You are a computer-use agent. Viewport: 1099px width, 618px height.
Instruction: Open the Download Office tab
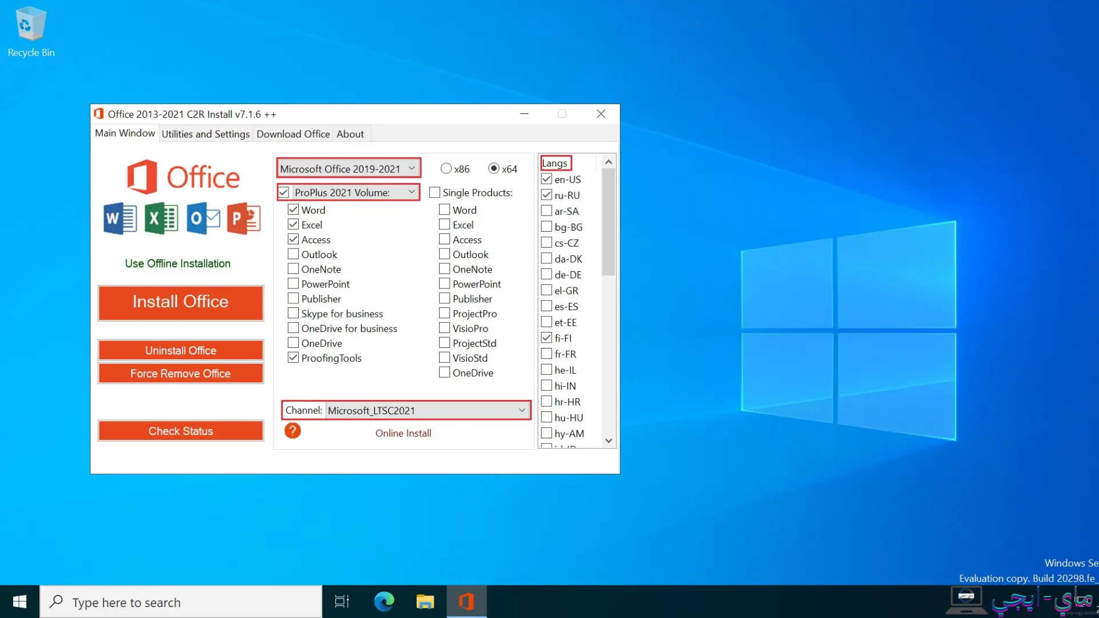(293, 134)
